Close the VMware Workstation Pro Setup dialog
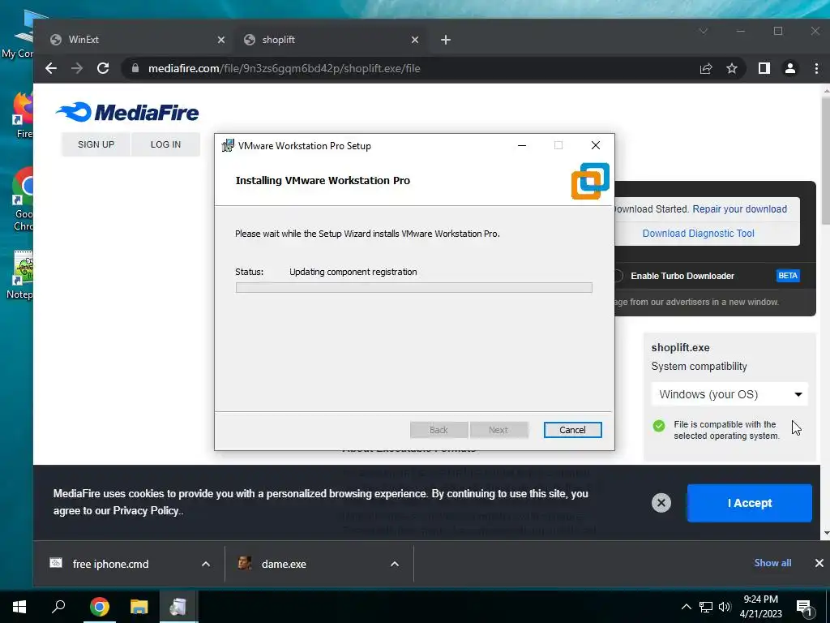This screenshot has width=830, height=623. (x=596, y=146)
